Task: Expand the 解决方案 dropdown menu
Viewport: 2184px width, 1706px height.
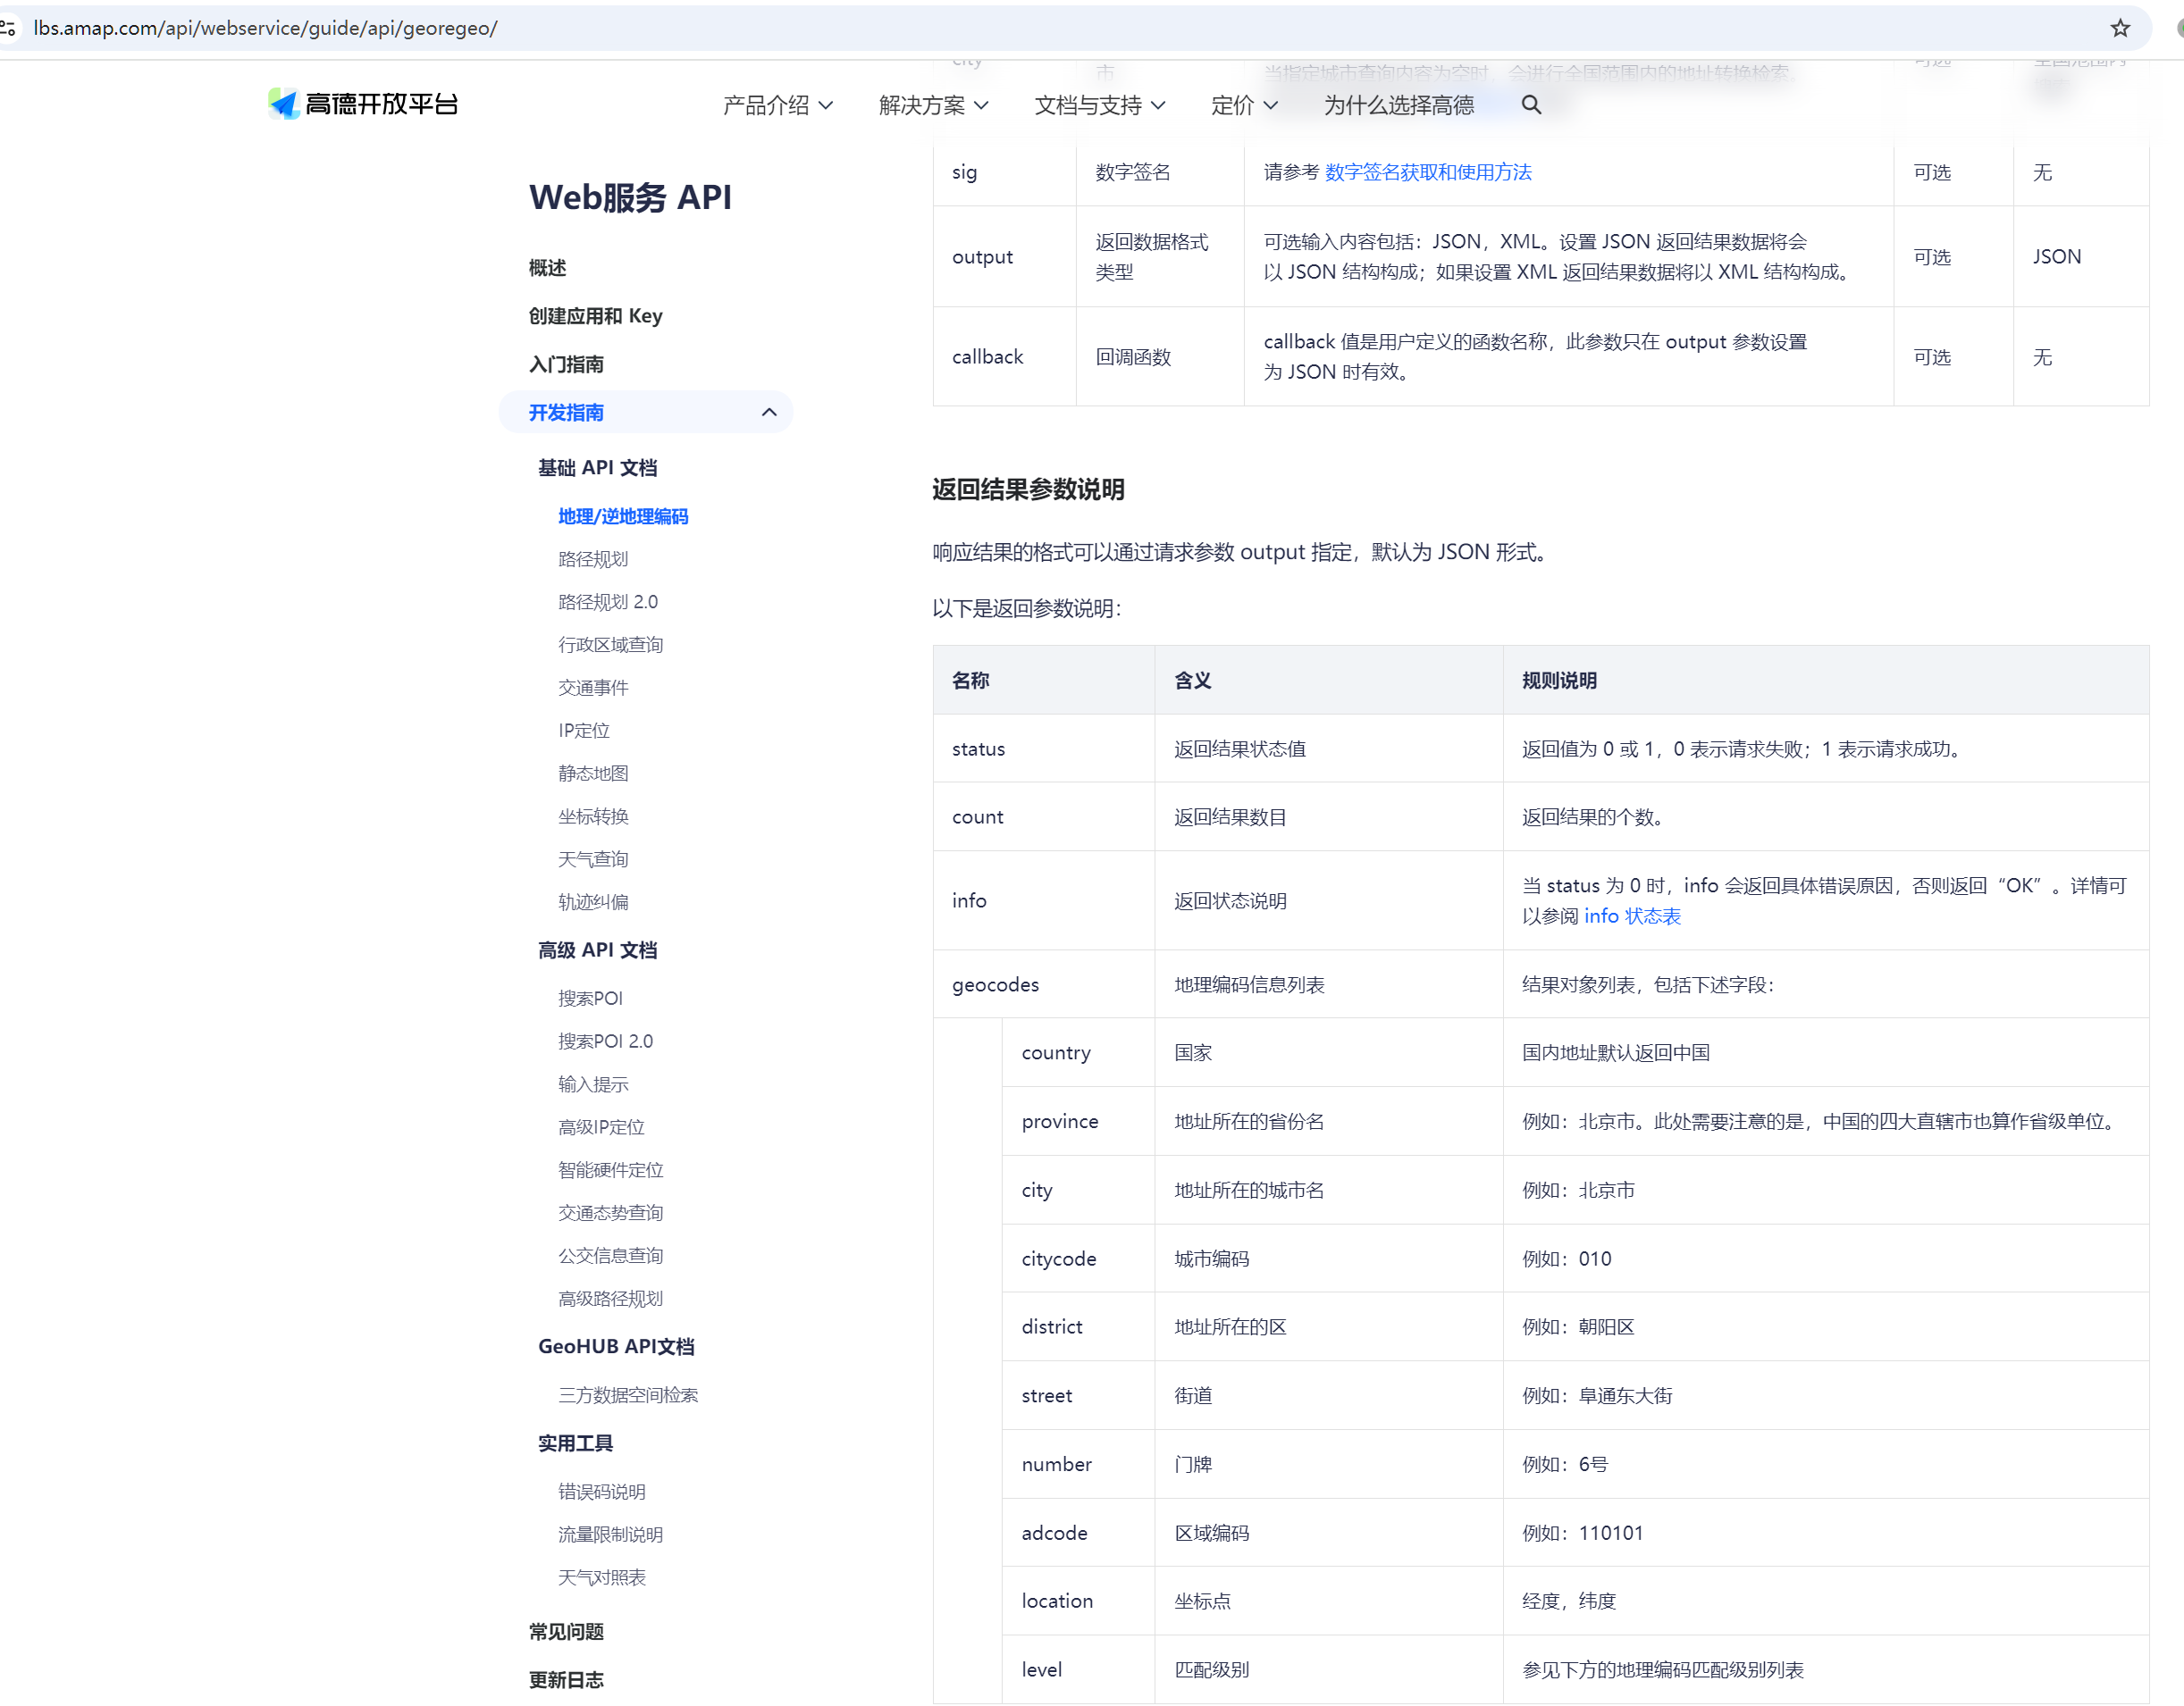Action: coord(933,105)
